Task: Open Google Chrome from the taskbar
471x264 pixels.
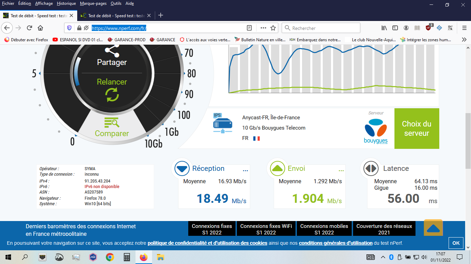Action: tap(110, 257)
